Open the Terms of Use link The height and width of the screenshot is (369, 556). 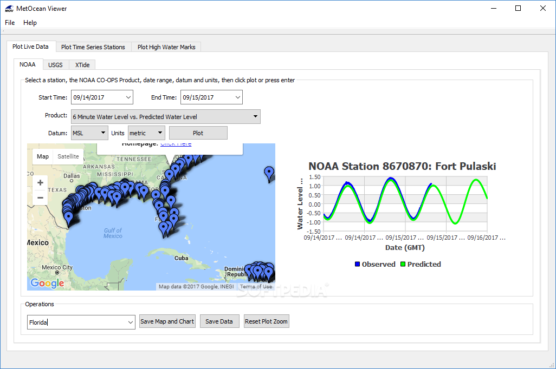pyautogui.click(x=256, y=286)
